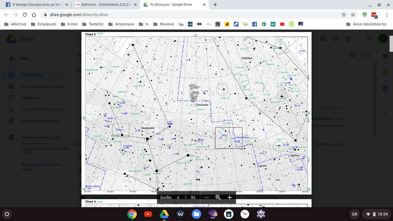Open the Files app in shelf
This screenshot has height=221, width=393.
click(196, 214)
